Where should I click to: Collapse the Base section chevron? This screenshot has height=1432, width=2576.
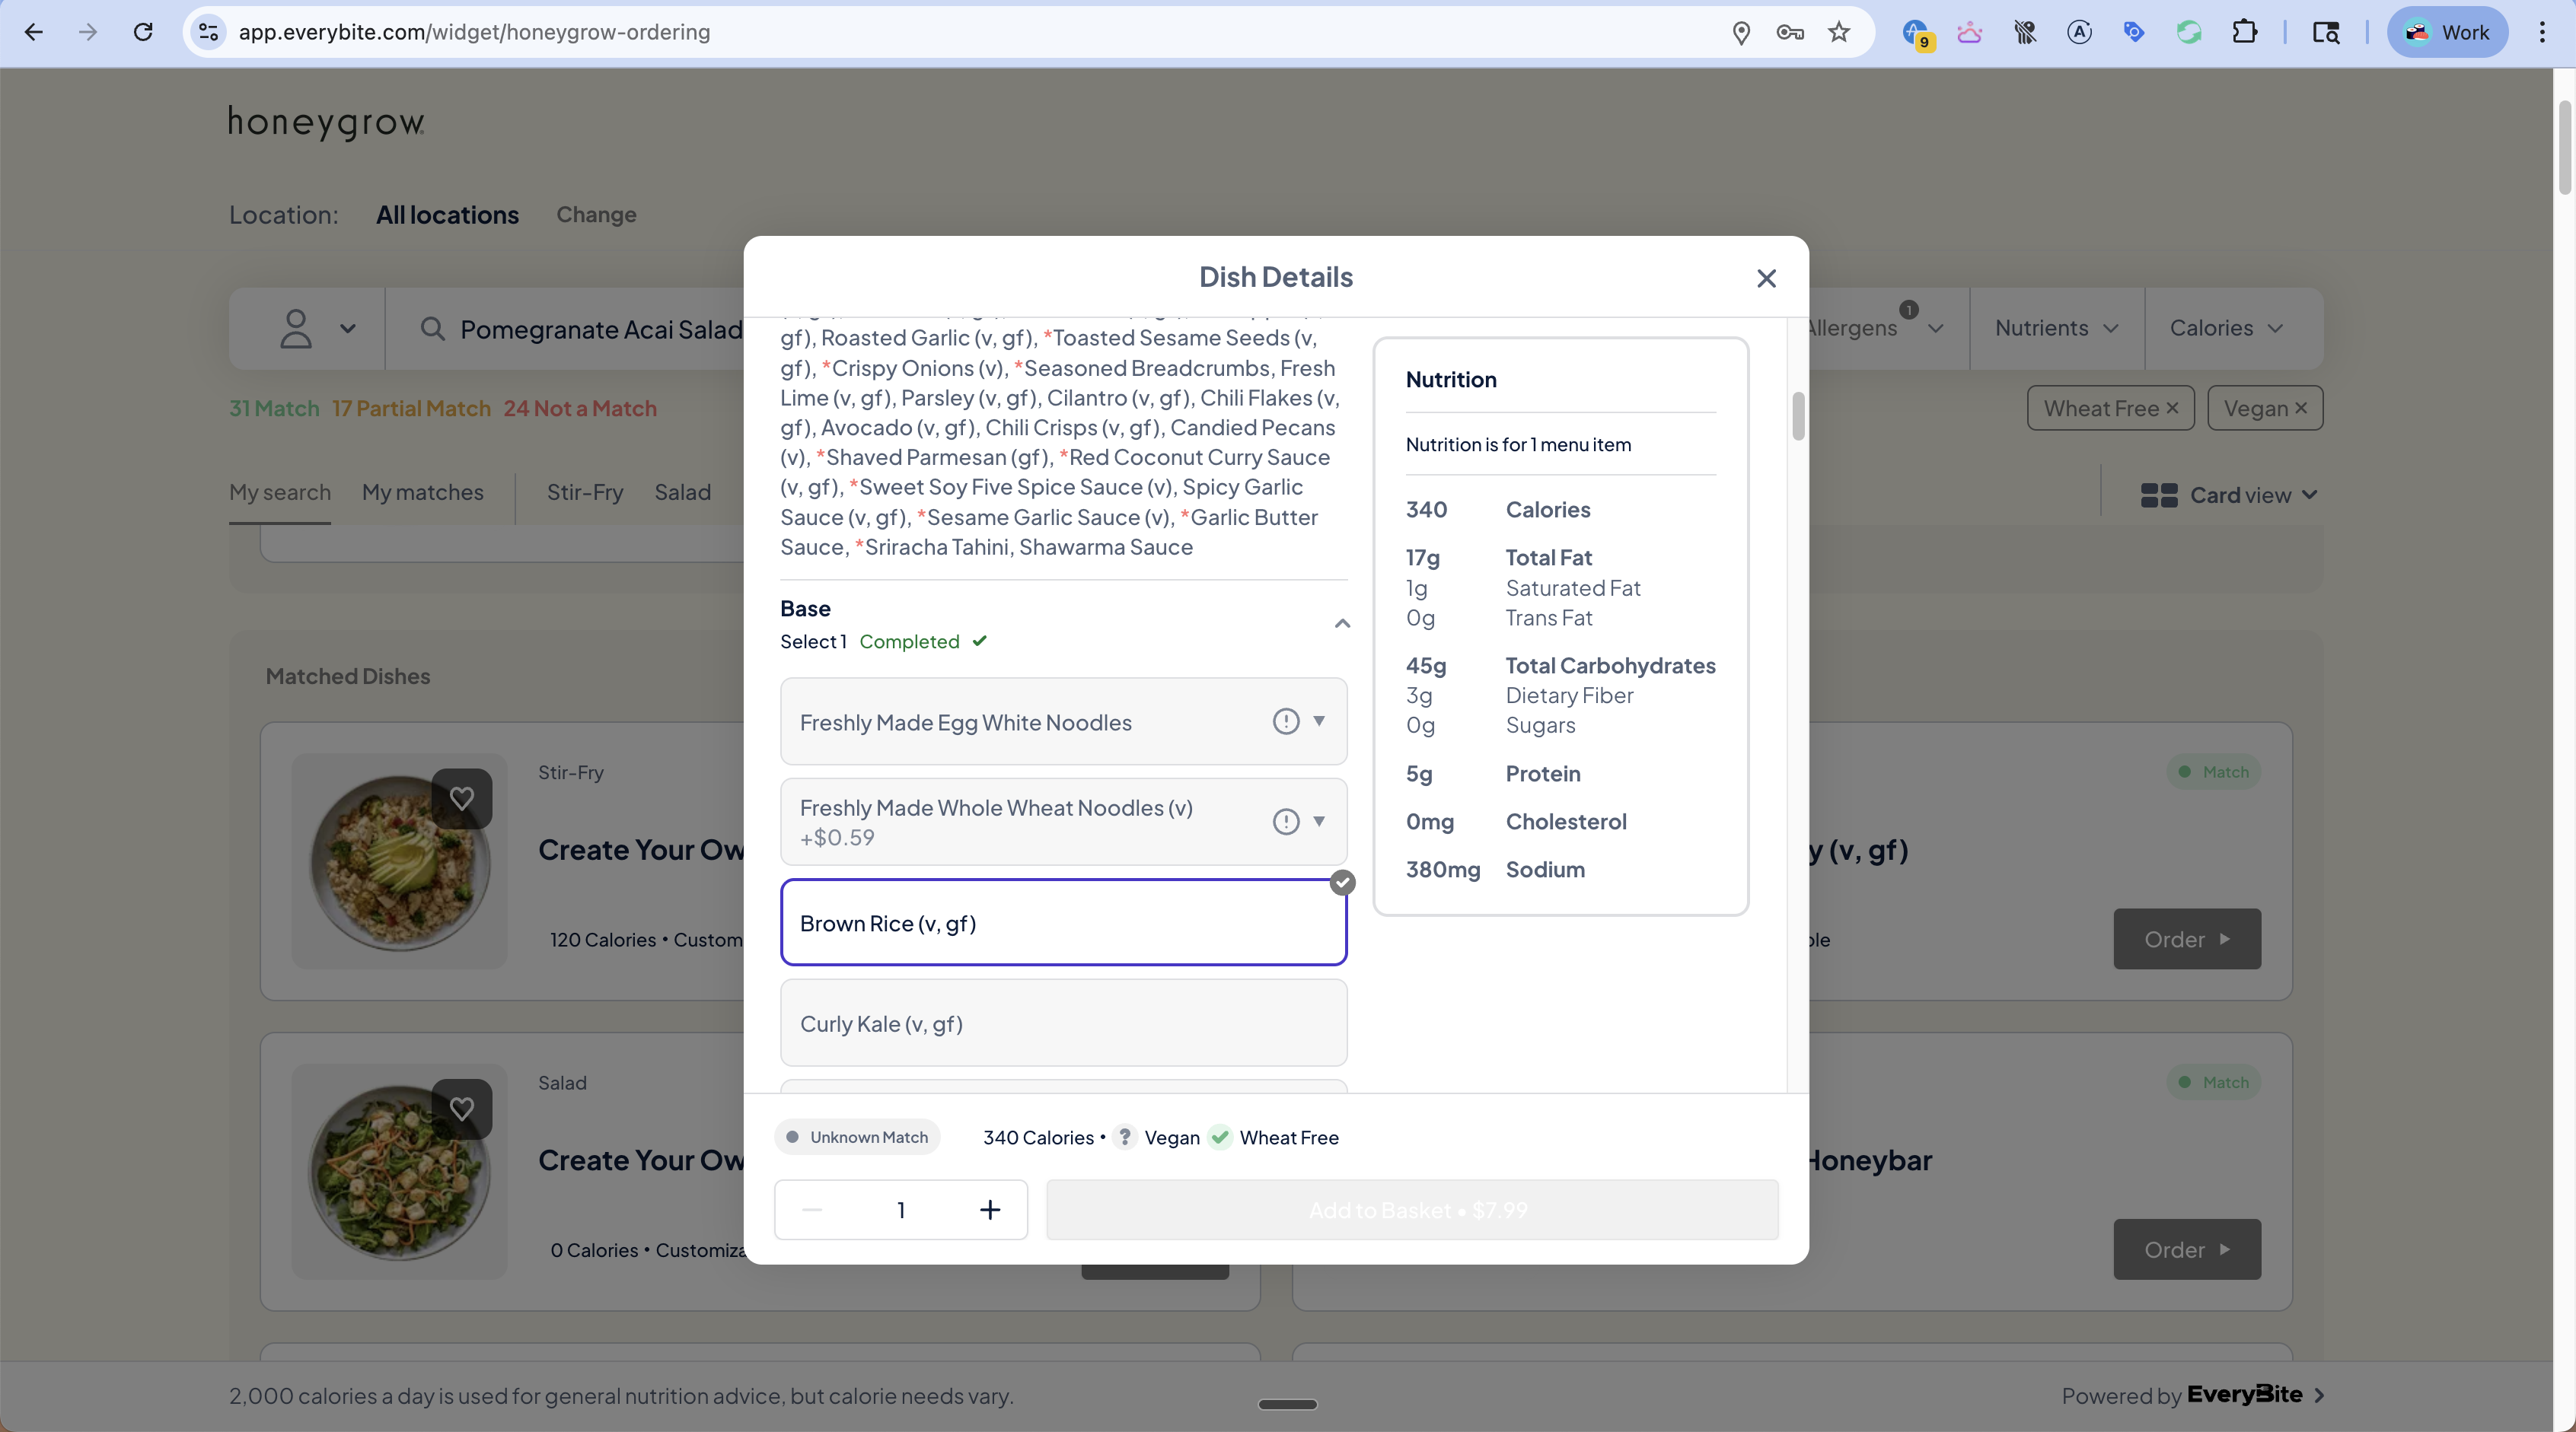pos(1342,624)
